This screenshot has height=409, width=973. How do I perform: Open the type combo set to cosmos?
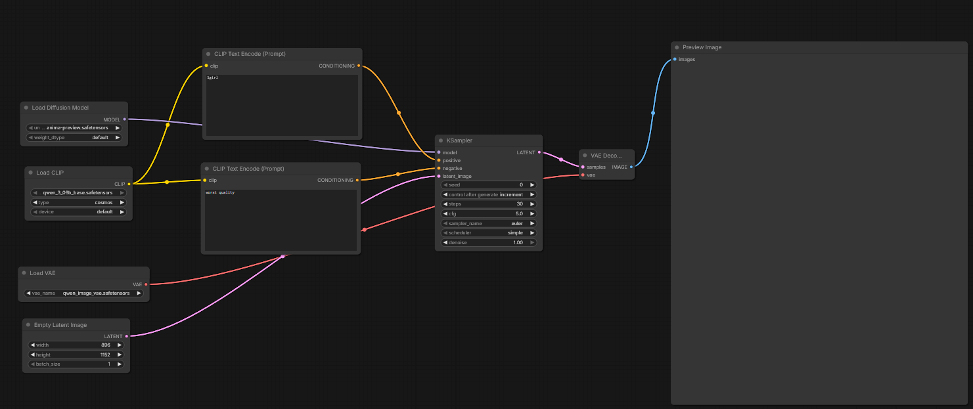coord(79,202)
